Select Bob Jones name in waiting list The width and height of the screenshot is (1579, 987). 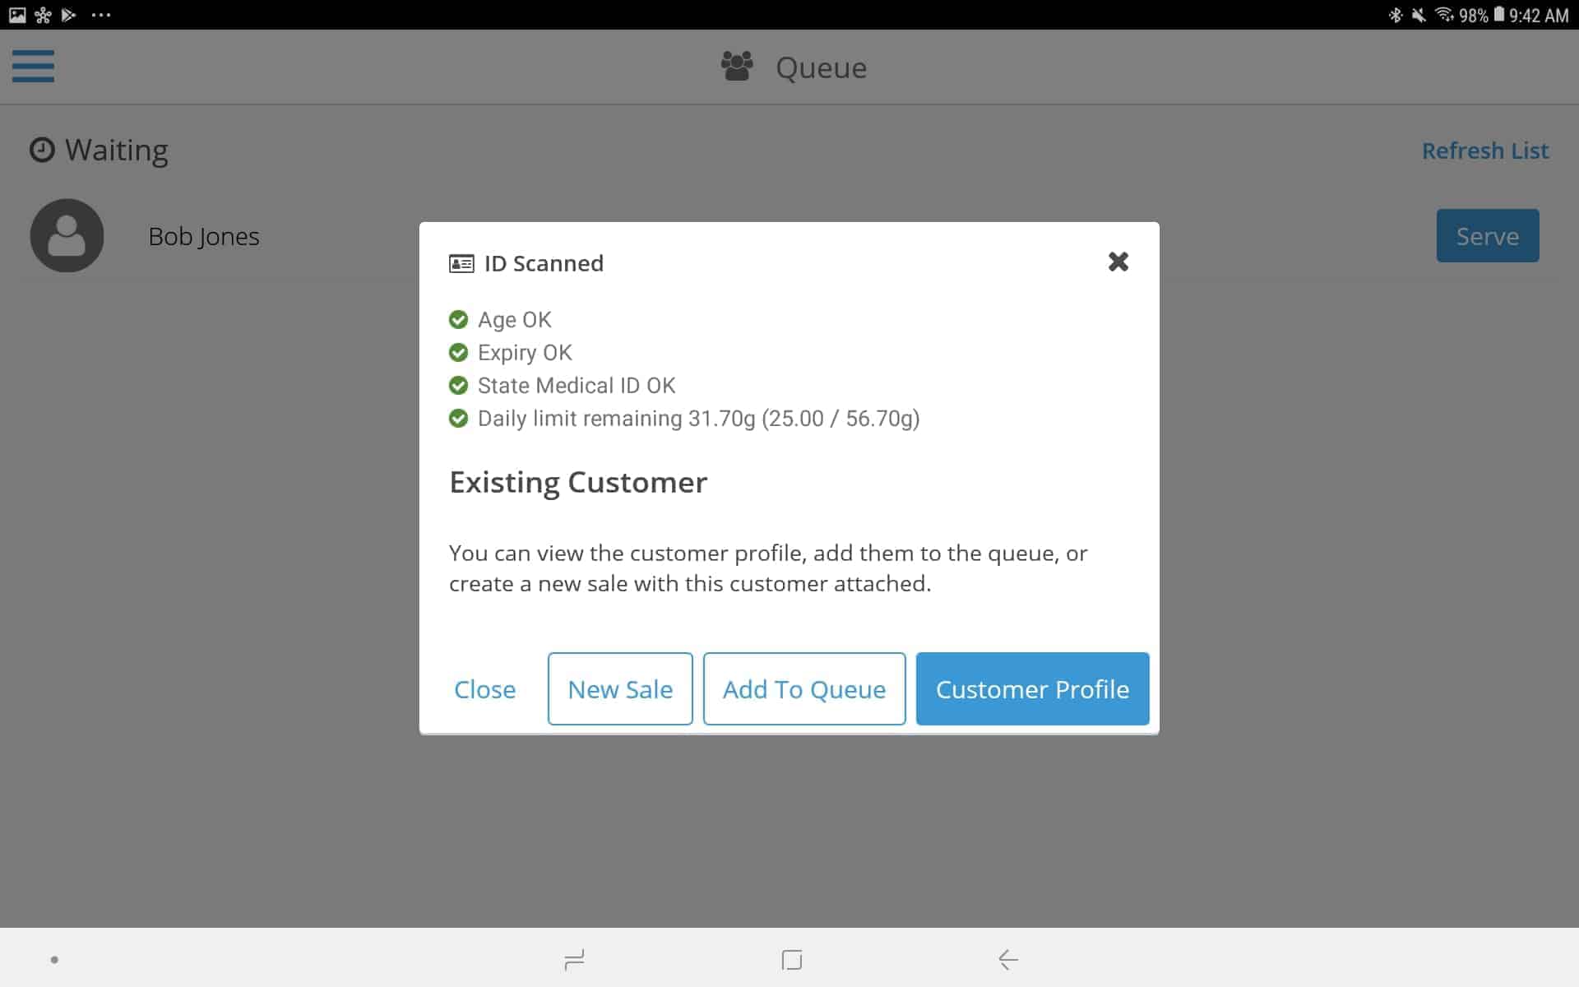(204, 236)
